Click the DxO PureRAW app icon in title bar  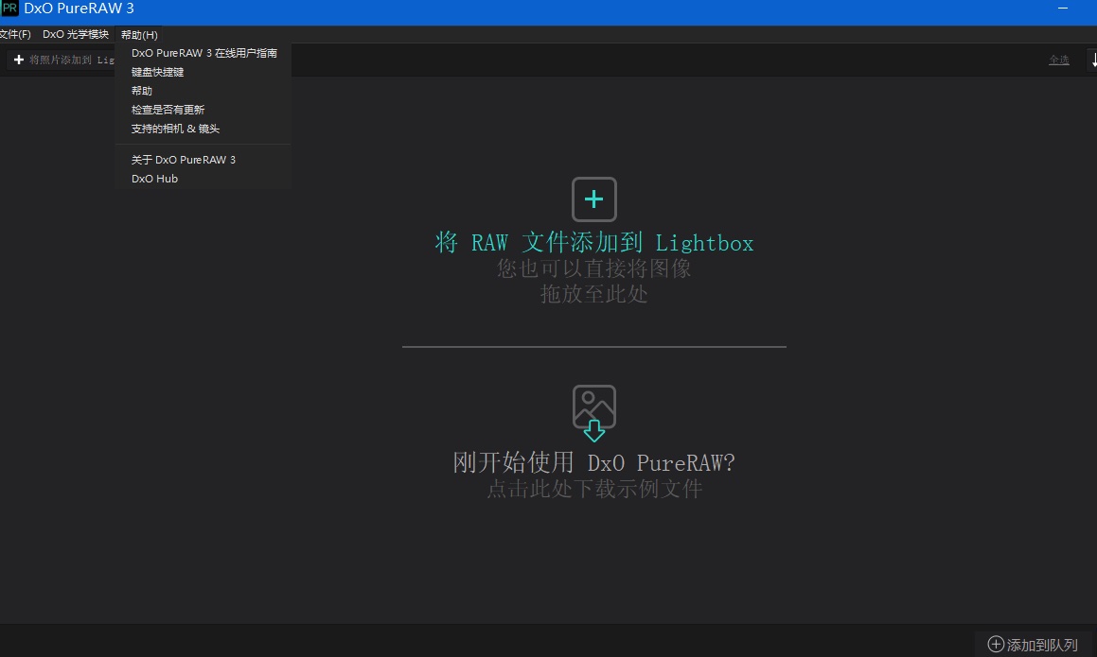click(9, 9)
